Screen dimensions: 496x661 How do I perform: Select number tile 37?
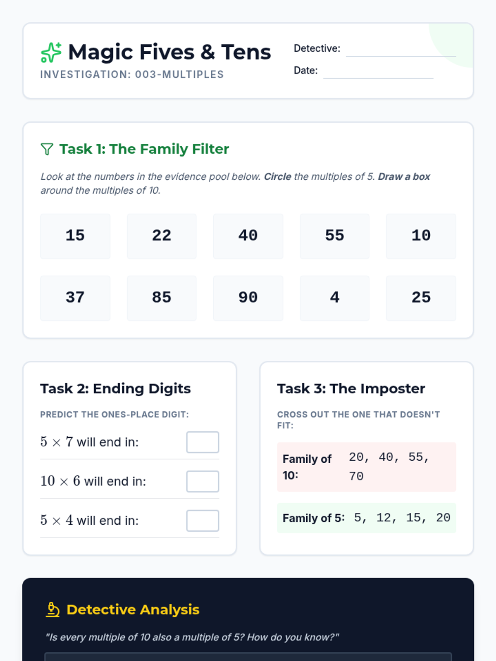tap(75, 298)
